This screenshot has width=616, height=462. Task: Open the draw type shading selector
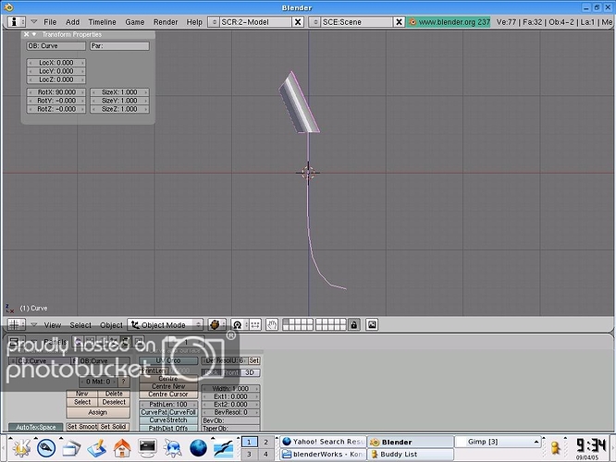[216, 324]
